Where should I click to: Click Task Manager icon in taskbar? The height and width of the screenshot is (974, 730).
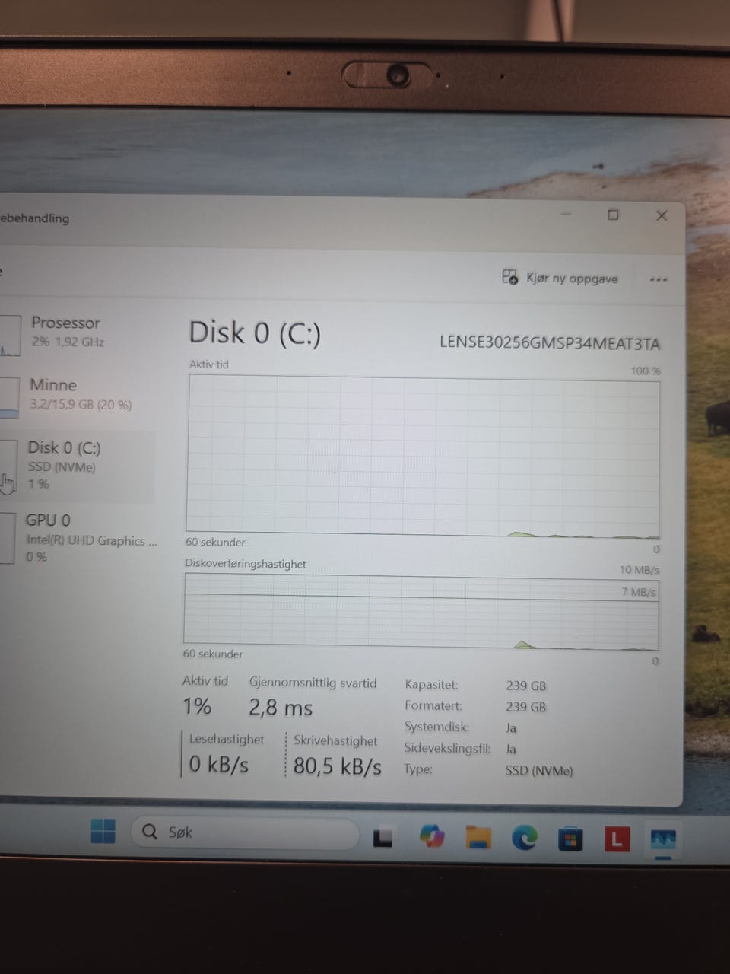tap(662, 840)
